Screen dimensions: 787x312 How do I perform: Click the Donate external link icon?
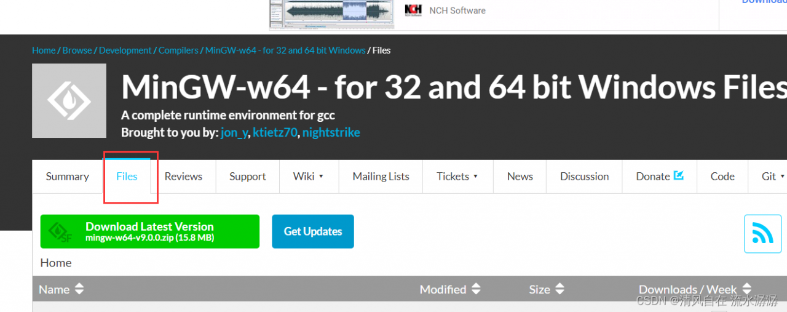click(679, 175)
